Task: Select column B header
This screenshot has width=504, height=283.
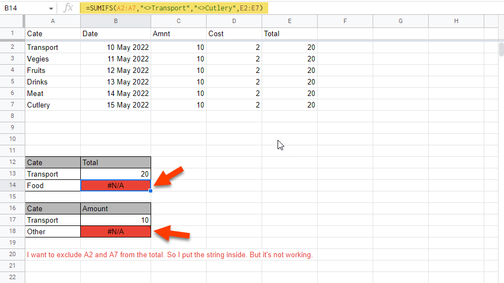Action: [x=116, y=21]
